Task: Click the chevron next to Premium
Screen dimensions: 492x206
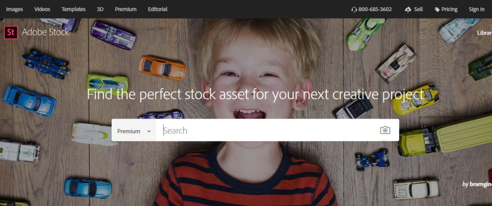Action: 149,132
